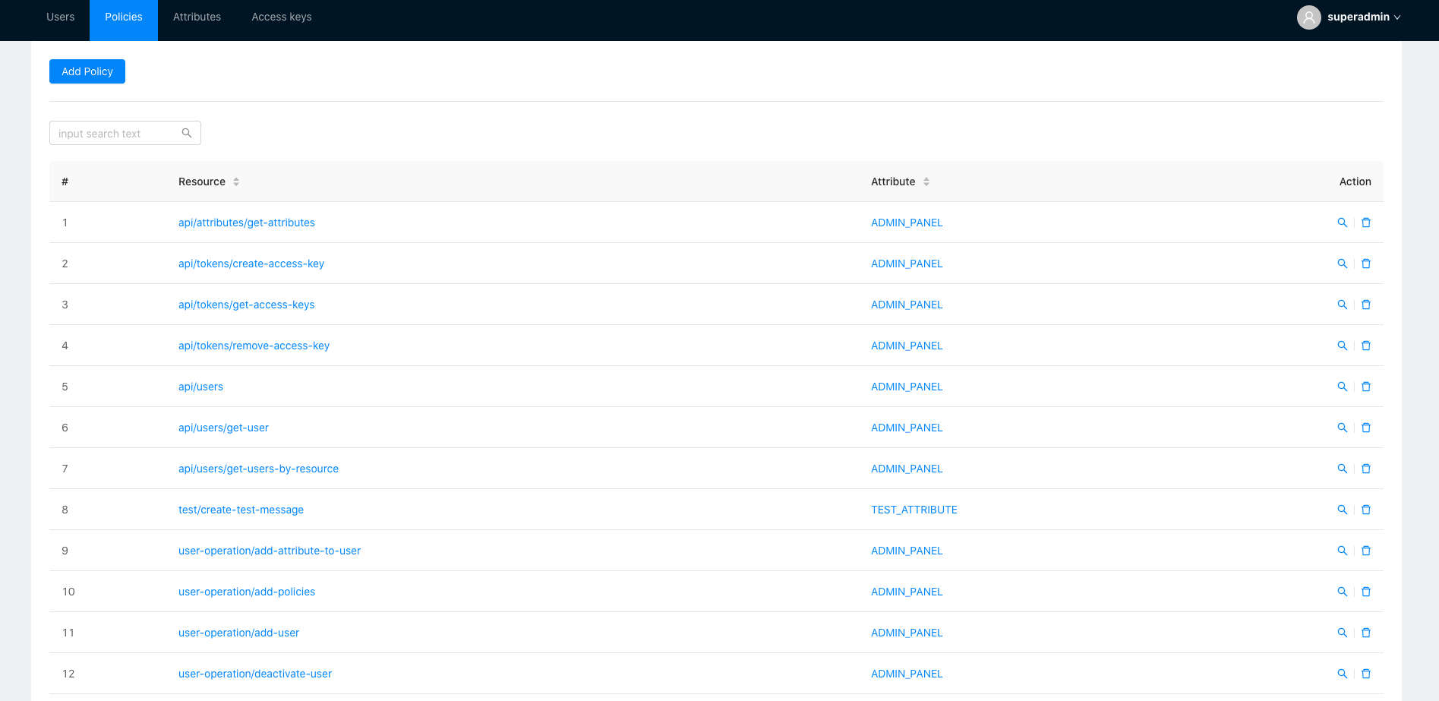Click ADMIN_PANEL attribute in user-operation/add-user row
Viewport: 1439px width, 701px height.
pyautogui.click(x=907, y=633)
